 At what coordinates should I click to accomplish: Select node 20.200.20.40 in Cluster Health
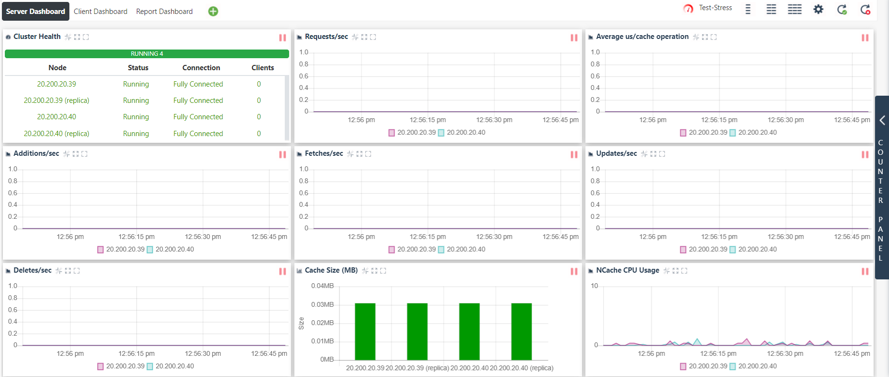(x=56, y=117)
